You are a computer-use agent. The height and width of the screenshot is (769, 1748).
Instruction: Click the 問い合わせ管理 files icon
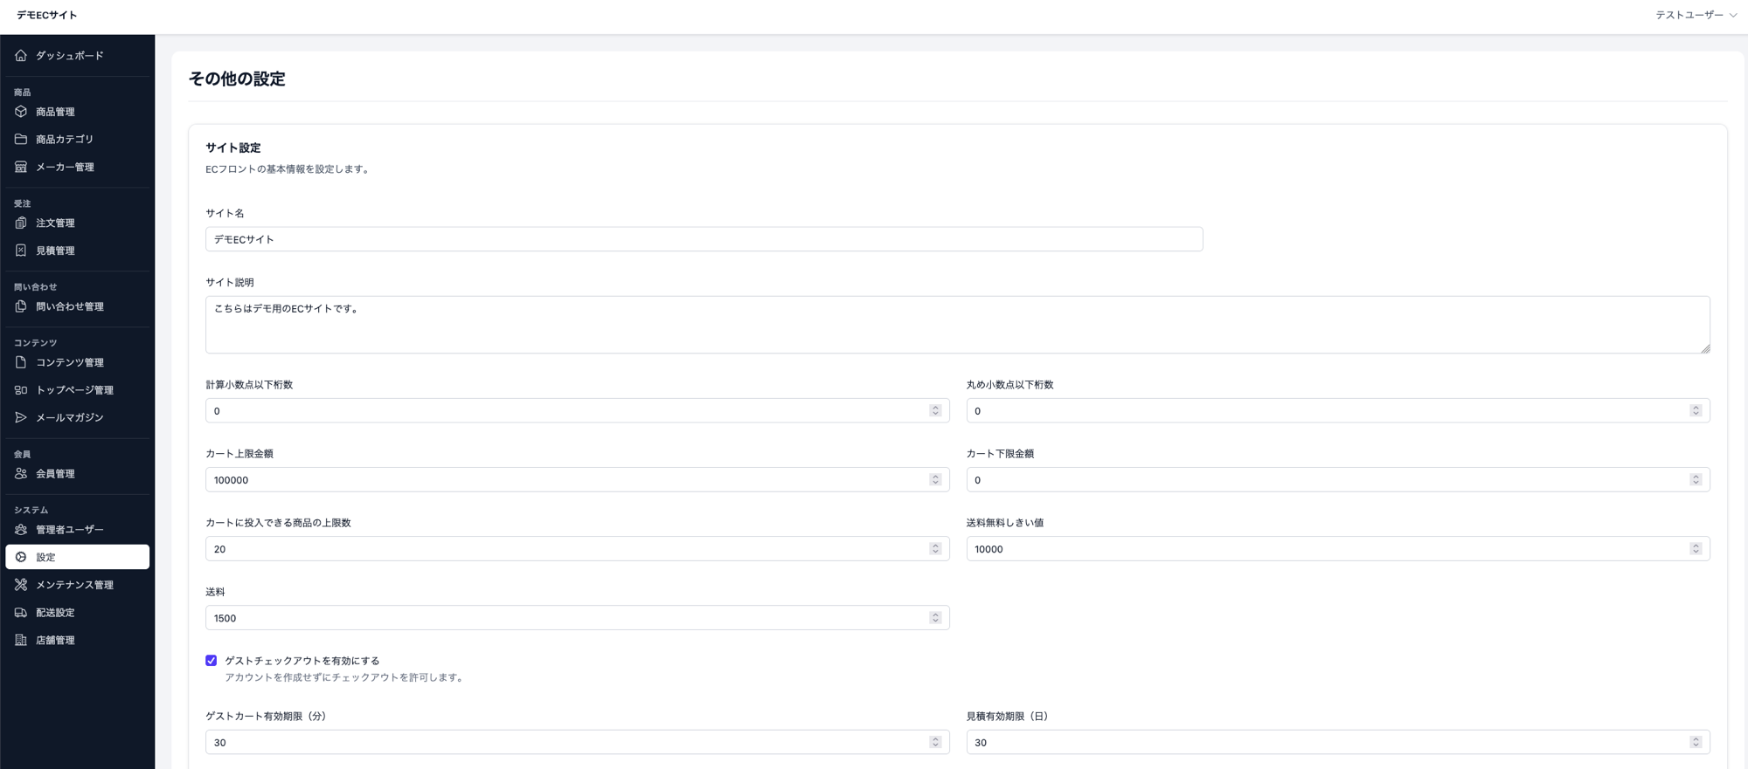click(21, 306)
